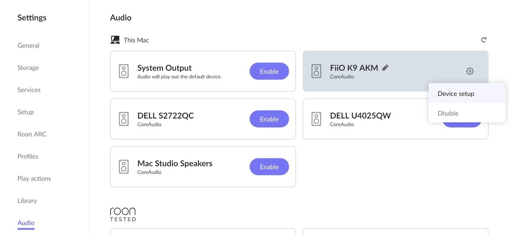This screenshot has height=234, width=509.
Task: Open the Services settings section
Action: [29, 90]
